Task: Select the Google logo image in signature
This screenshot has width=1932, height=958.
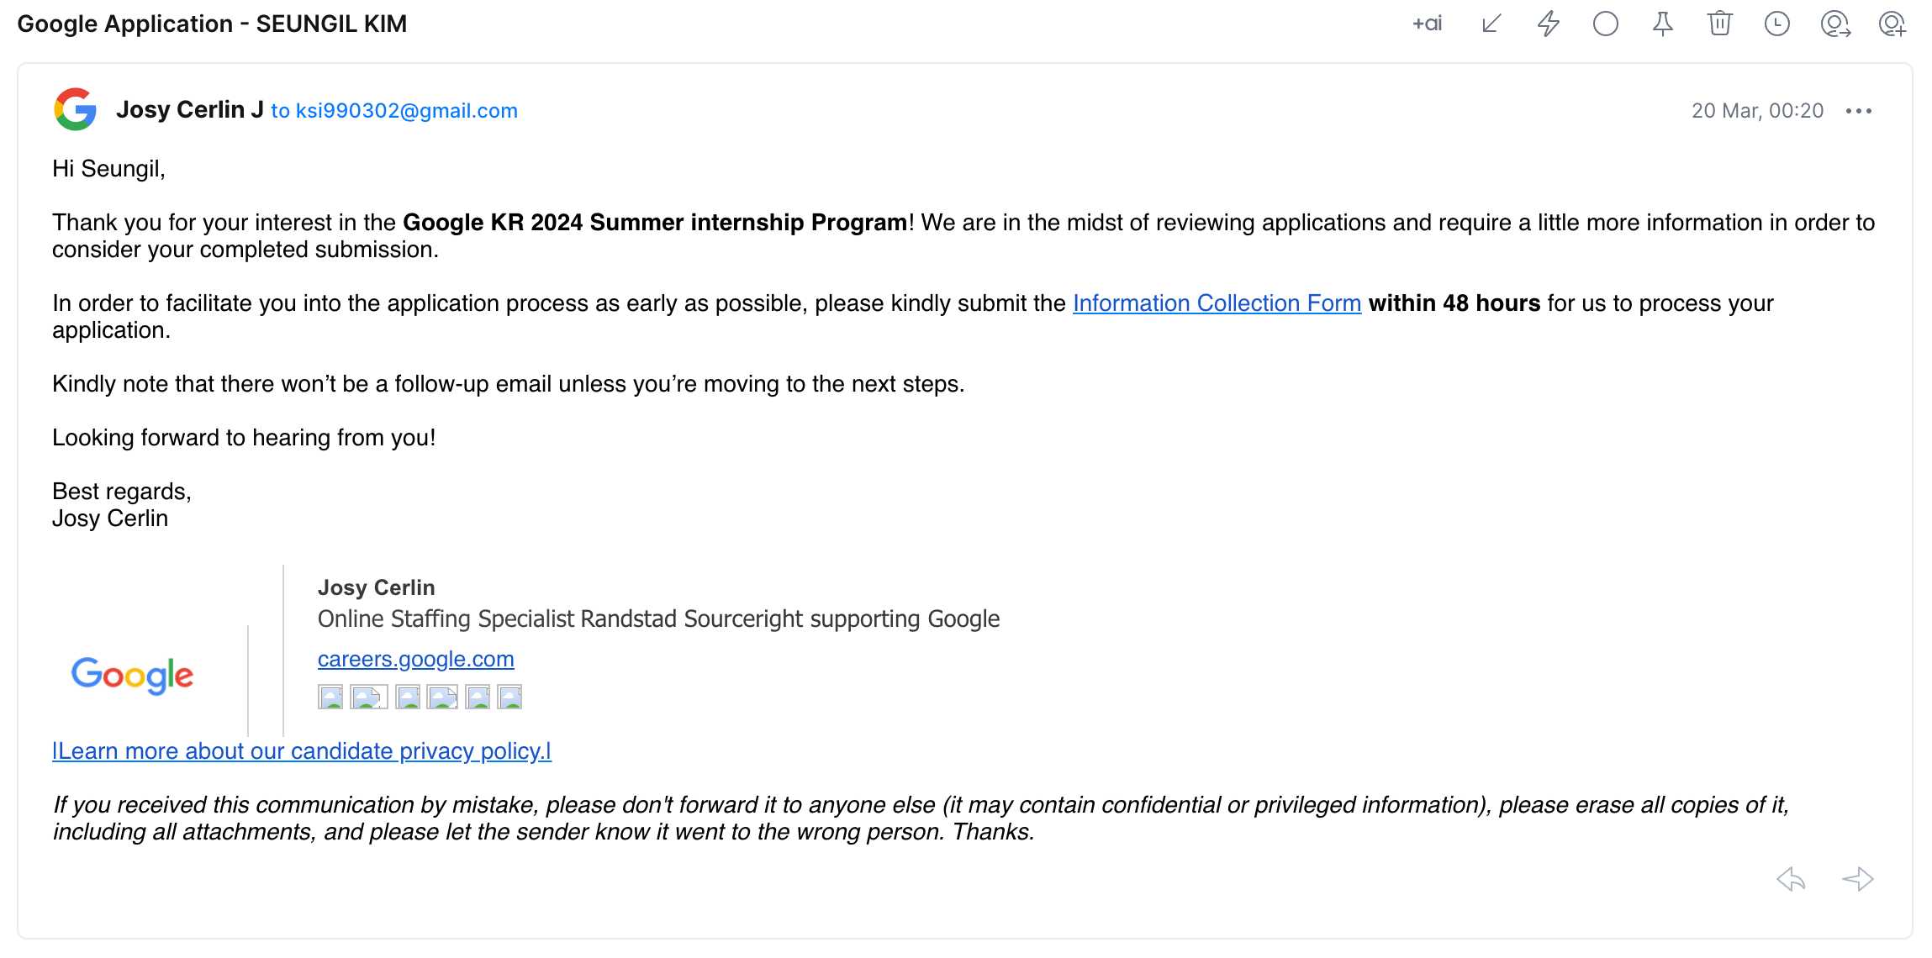Action: [130, 673]
